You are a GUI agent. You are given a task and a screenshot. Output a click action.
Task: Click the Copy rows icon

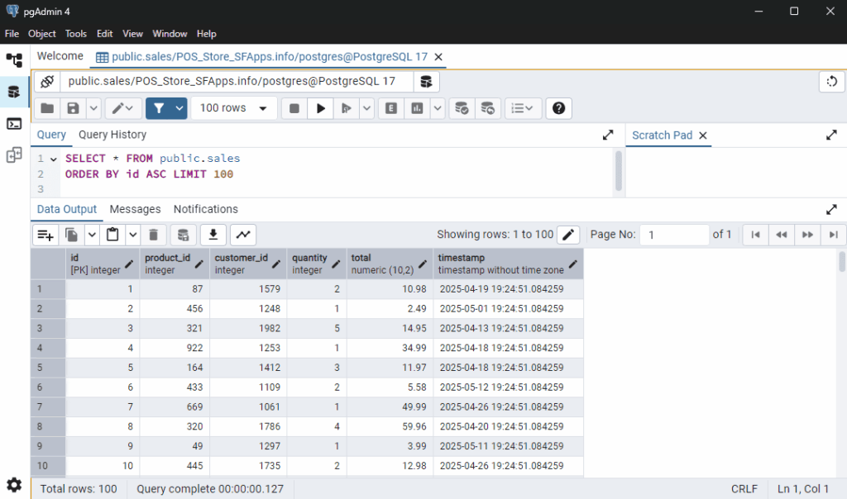(71, 235)
